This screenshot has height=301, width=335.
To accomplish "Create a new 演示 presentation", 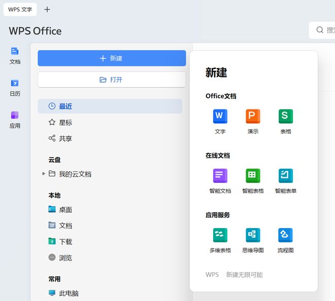I will tap(253, 122).
